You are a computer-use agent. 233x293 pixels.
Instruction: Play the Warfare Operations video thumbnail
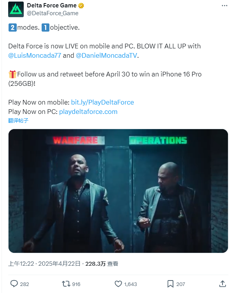pyautogui.click(x=118, y=191)
